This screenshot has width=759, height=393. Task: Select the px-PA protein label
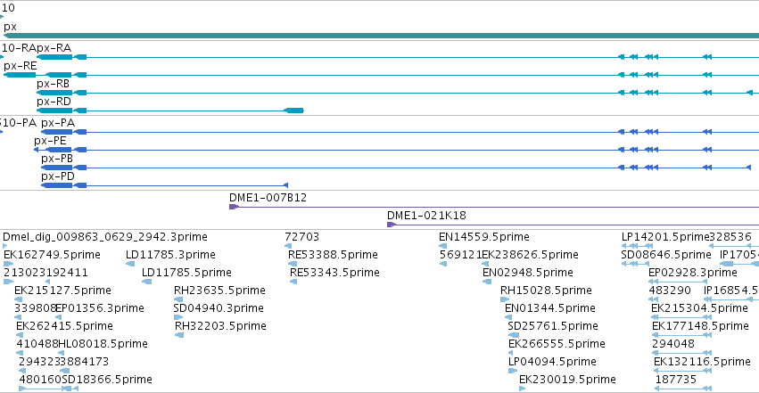[x=58, y=123]
